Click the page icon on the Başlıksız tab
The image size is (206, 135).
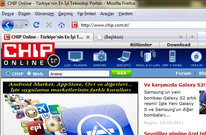[99, 37]
